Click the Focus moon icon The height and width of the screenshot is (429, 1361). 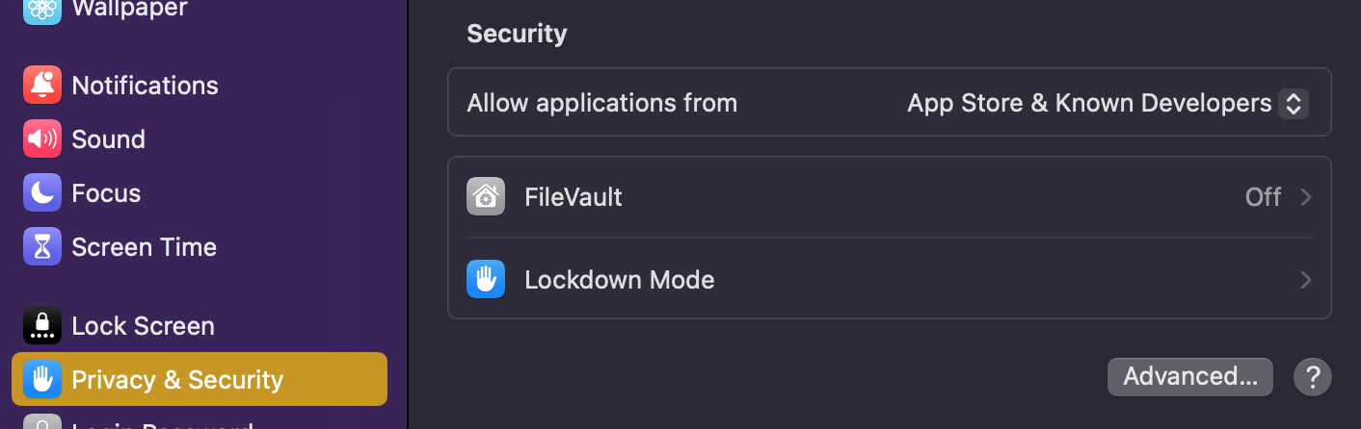click(x=42, y=193)
